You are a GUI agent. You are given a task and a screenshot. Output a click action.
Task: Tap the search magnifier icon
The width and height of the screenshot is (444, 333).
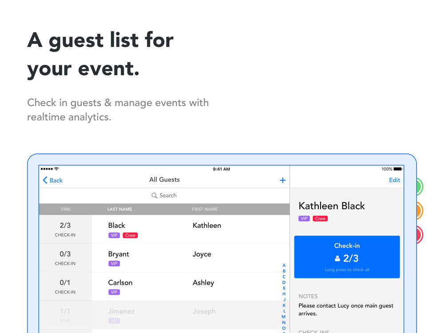pyautogui.click(x=155, y=196)
